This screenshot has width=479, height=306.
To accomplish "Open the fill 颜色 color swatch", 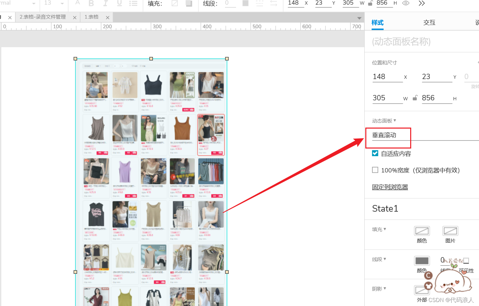I will click(422, 231).
